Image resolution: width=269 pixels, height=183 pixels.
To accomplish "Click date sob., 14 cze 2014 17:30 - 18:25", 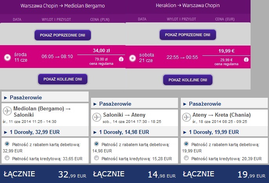I will tap(132, 122).
